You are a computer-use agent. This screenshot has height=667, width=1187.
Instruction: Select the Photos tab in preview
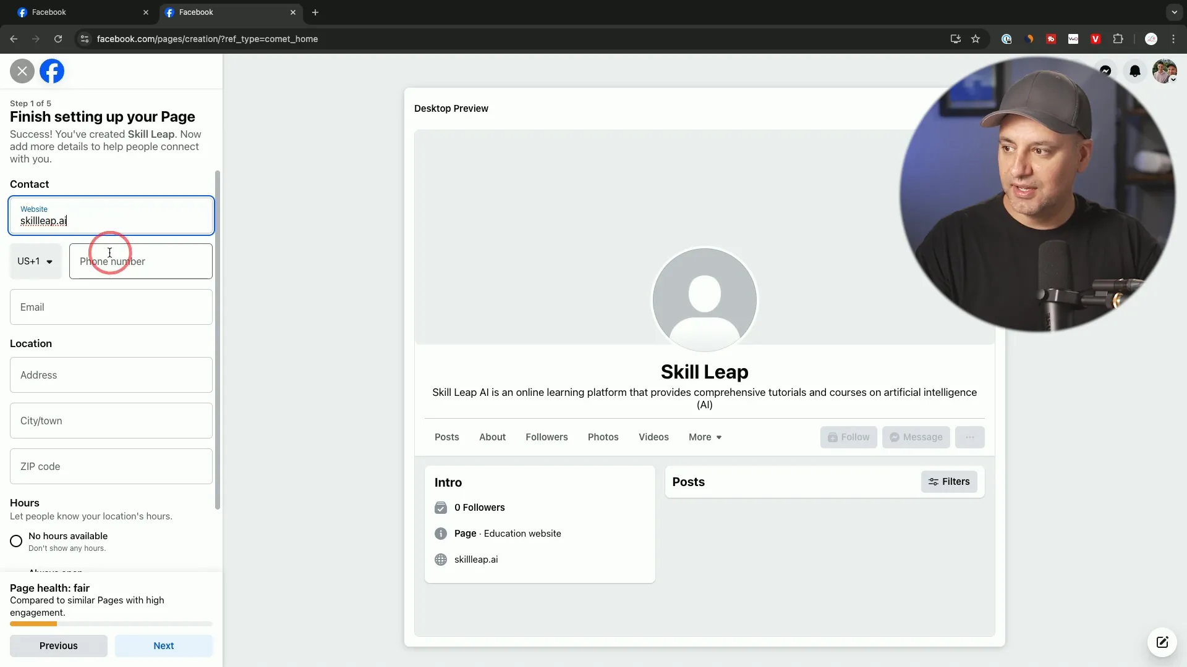point(603,437)
